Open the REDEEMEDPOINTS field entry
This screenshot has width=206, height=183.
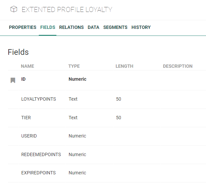click(41, 154)
